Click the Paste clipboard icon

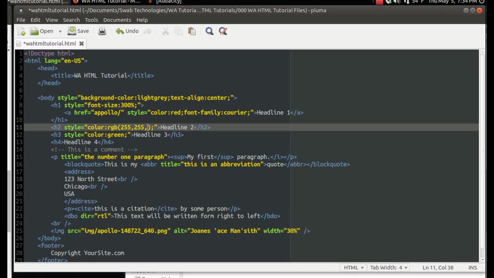click(191, 31)
